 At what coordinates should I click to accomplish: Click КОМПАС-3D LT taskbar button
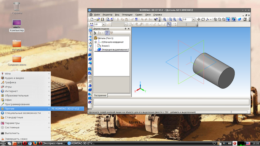pyautogui.click(x=81, y=143)
